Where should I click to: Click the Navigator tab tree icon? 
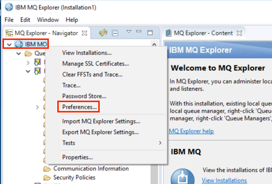(x=9, y=33)
